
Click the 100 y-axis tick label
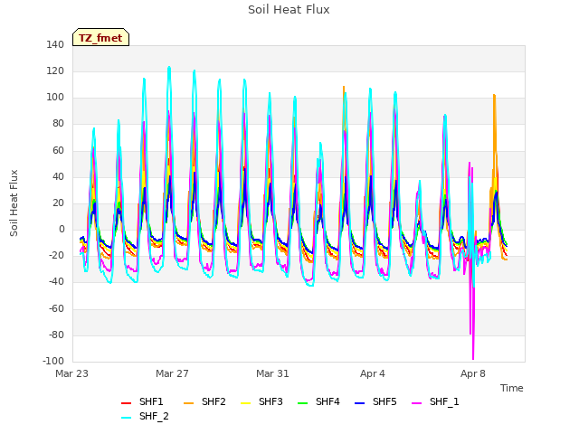[55, 98]
